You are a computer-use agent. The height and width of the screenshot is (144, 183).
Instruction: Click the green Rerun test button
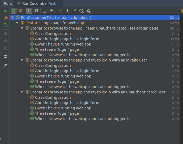point(6,11)
